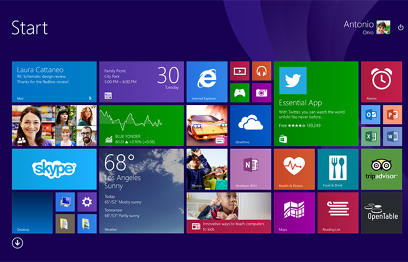Open the Video app tile
Image resolution: width=408 pixels, height=262 pixels.
(240, 71)
